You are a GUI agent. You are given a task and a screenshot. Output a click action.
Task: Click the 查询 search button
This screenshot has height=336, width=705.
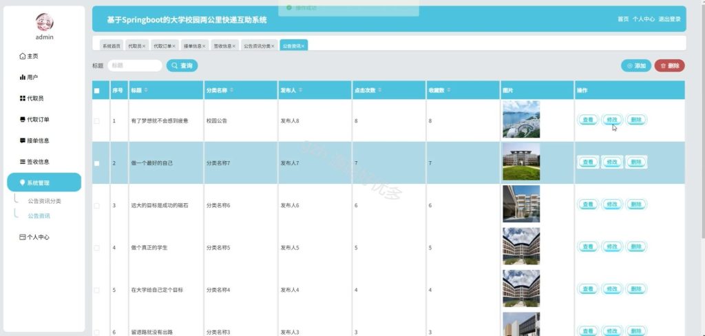tap(182, 65)
